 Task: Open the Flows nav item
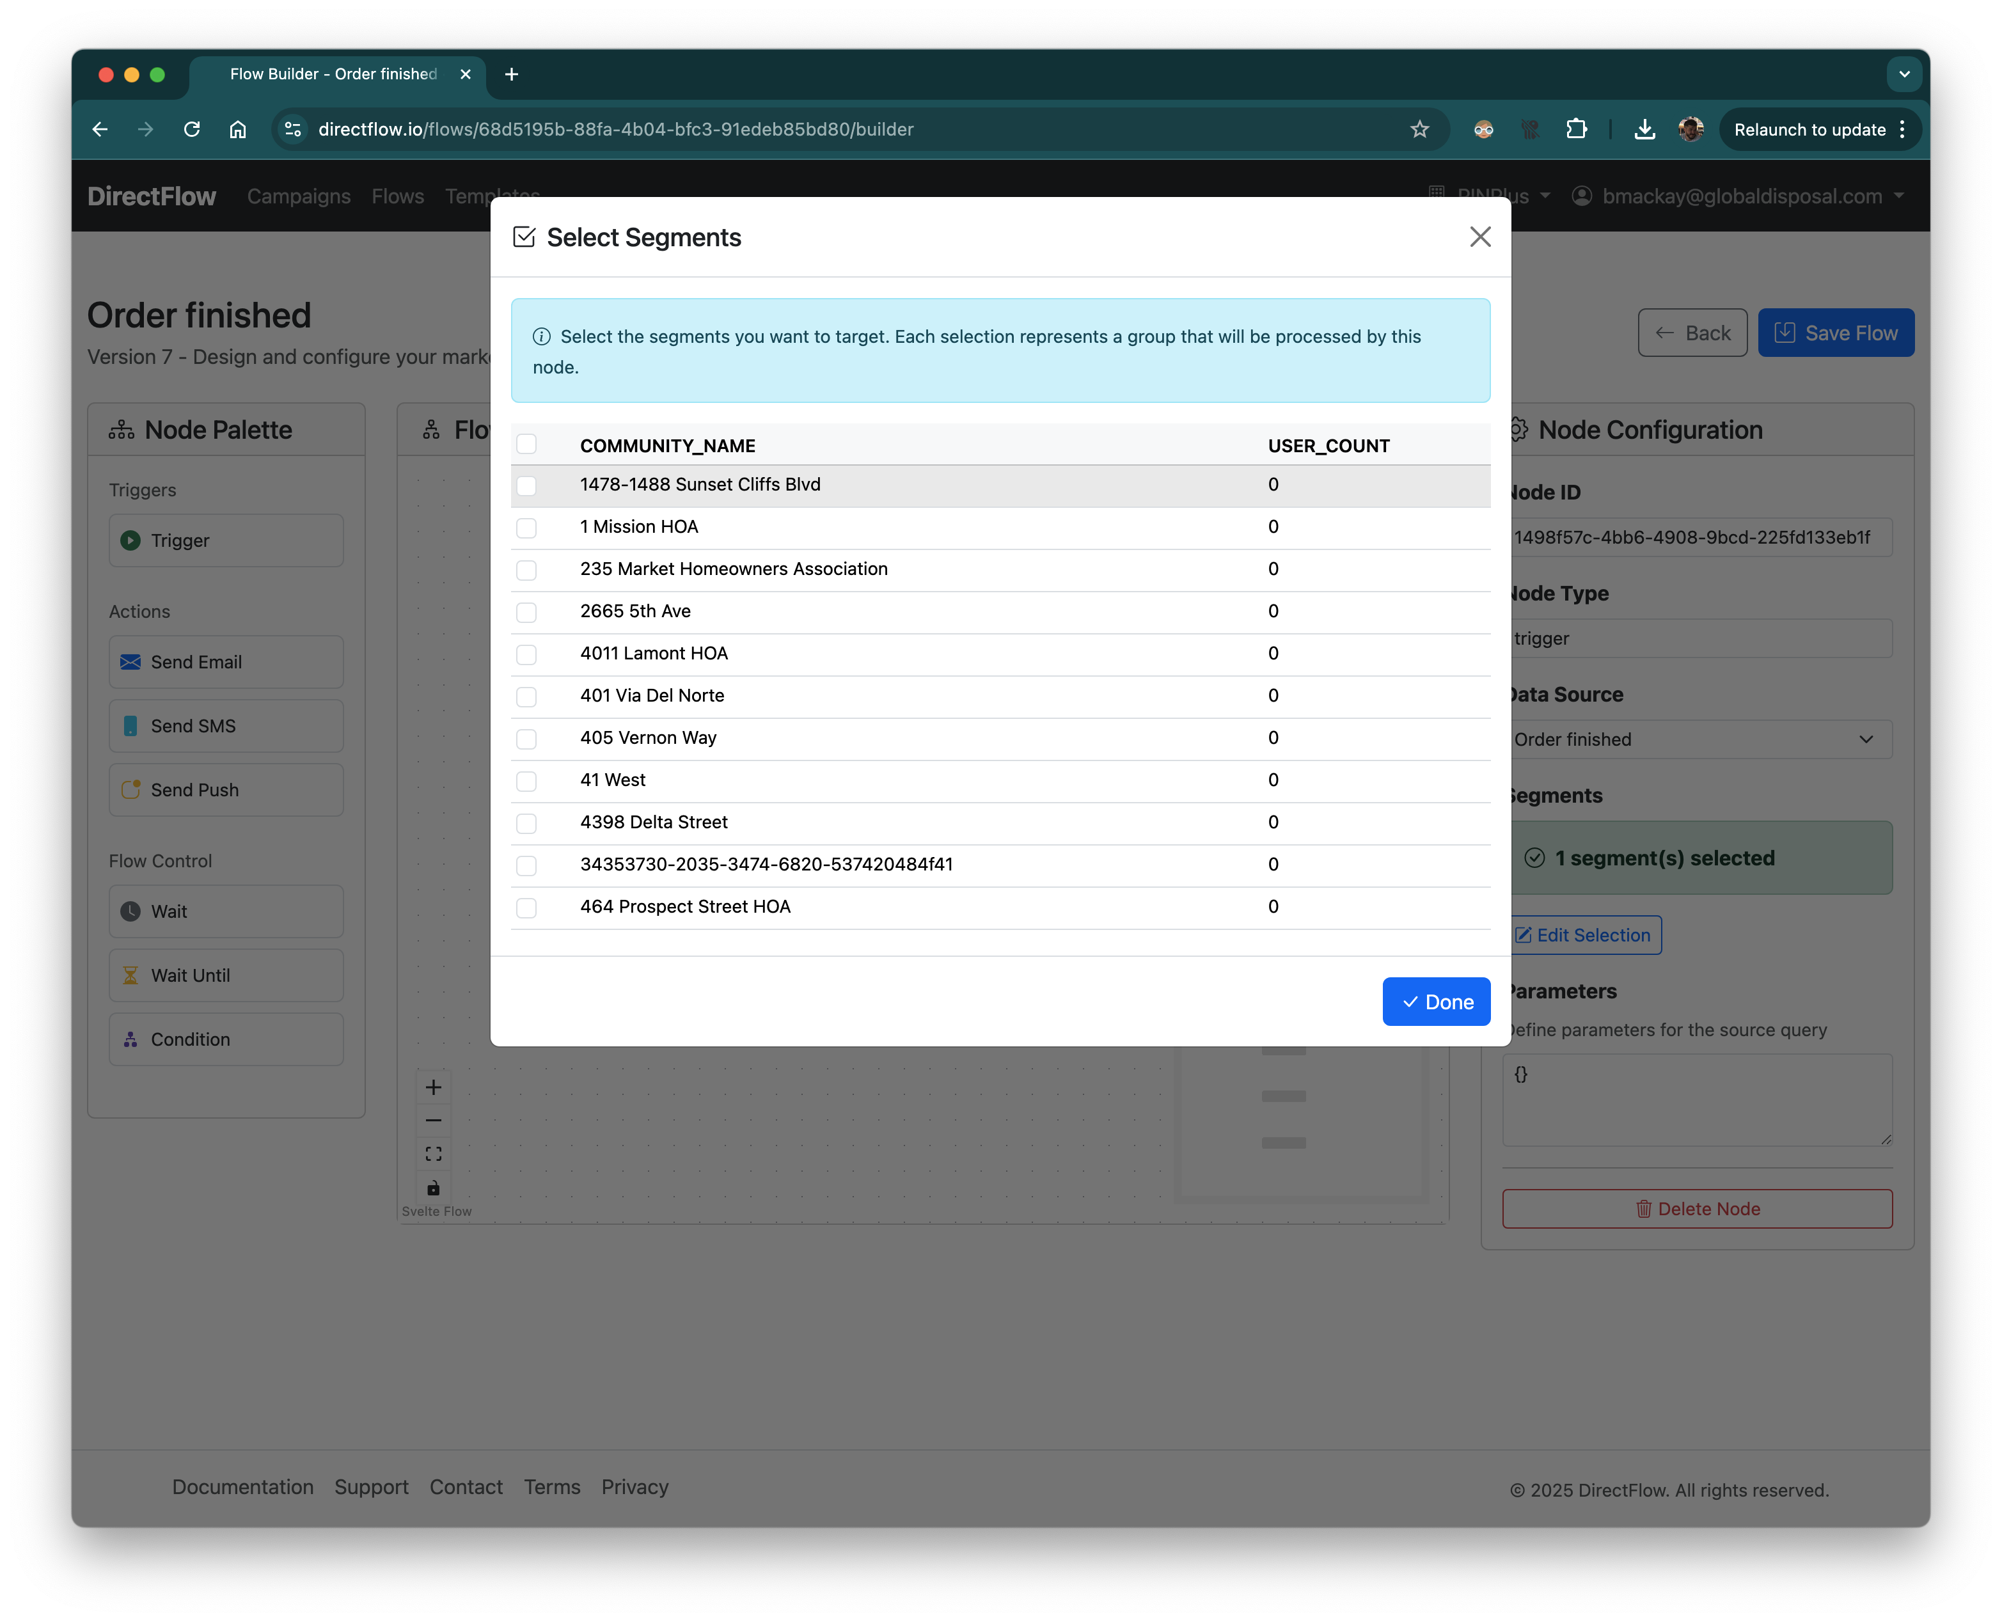tap(397, 196)
